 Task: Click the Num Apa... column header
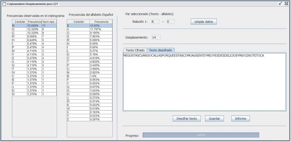(x=49, y=22)
